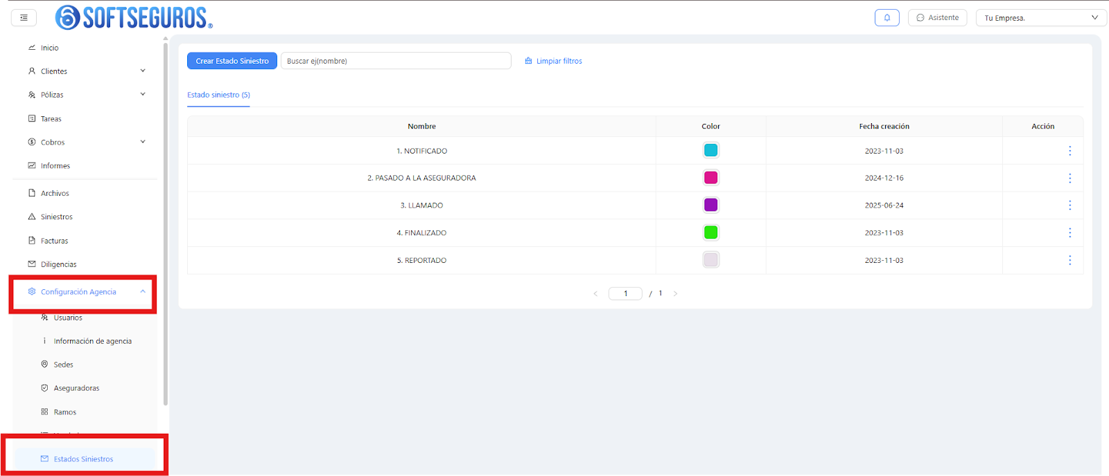This screenshot has height=476, width=1109.
Task: Click the Estados Siniestros envelope icon
Action: coord(44,459)
